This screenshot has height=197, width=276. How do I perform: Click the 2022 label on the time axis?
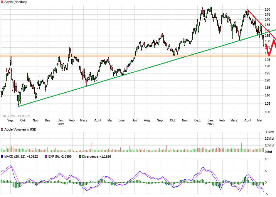click(x=211, y=124)
